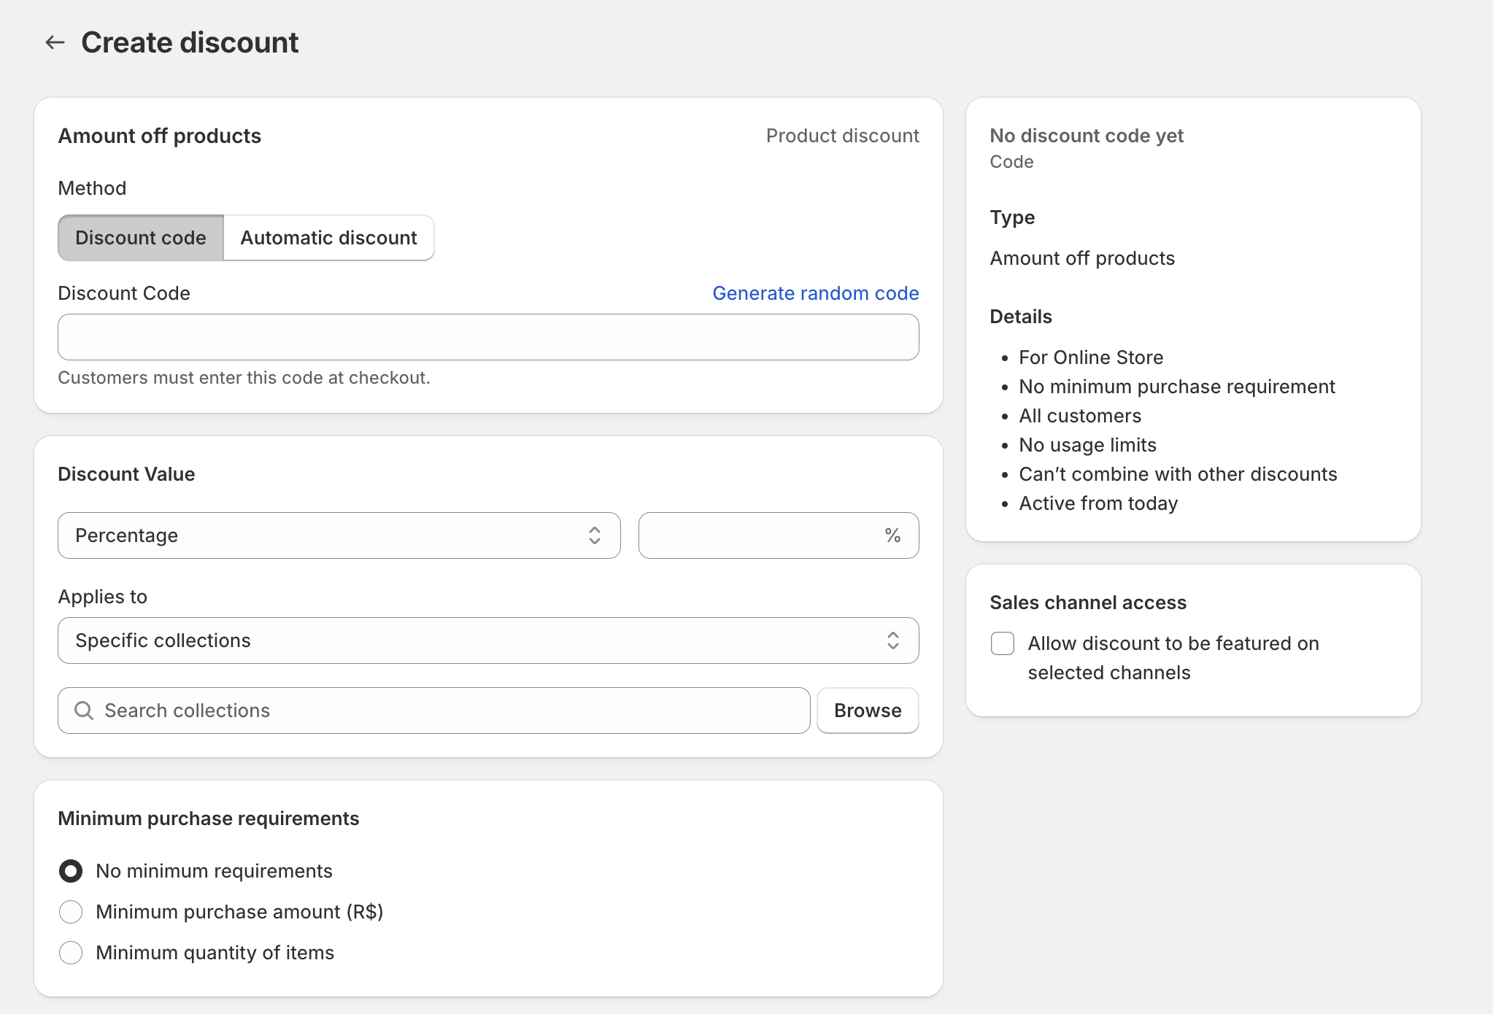Go back using the arrow icon

pos(55,42)
